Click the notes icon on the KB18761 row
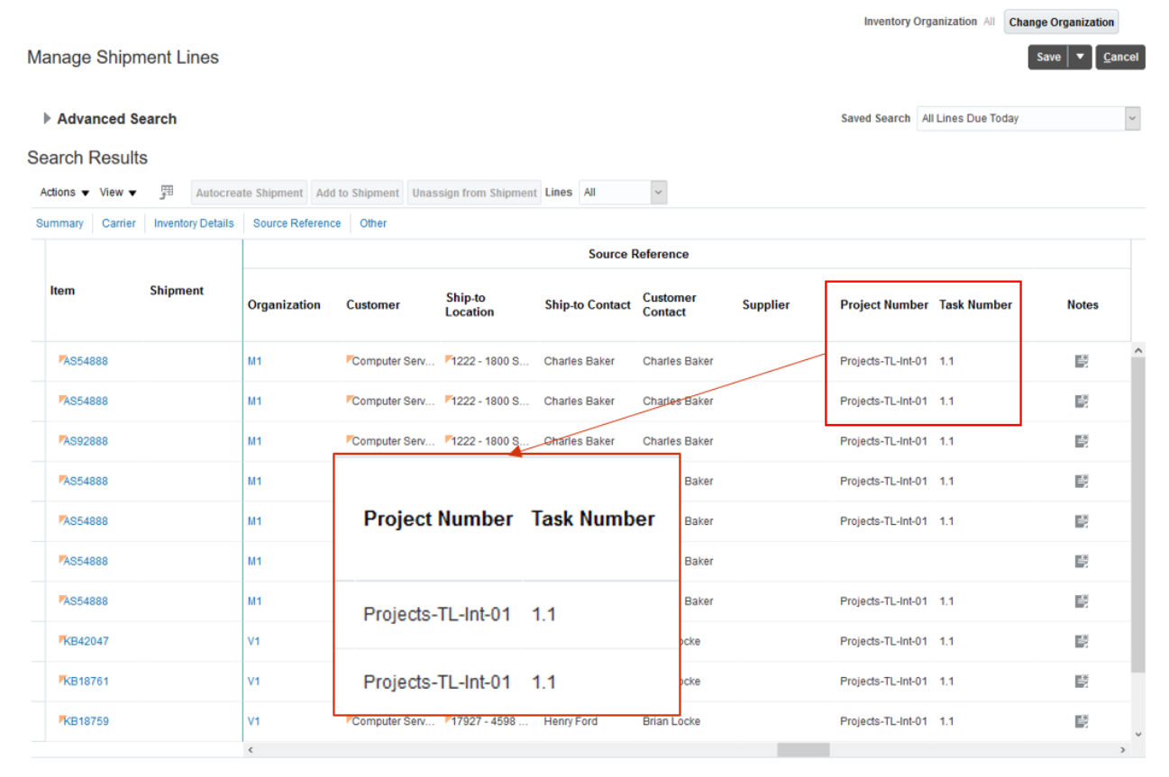Viewport: 1169px width, 777px height. pyautogui.click(x=1083, y=681)
